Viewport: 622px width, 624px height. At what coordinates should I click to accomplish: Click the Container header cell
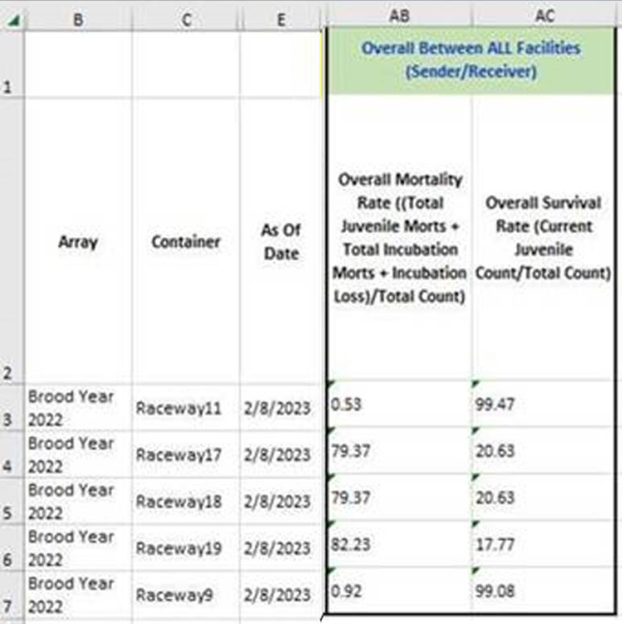click(x=186, y=241)
